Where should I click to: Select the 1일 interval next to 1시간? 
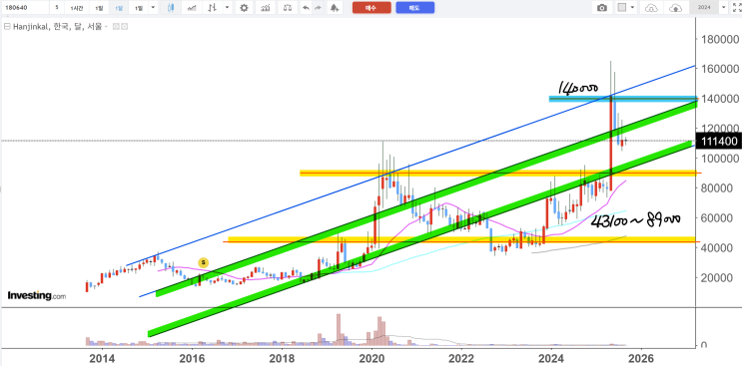coord(98,8)
